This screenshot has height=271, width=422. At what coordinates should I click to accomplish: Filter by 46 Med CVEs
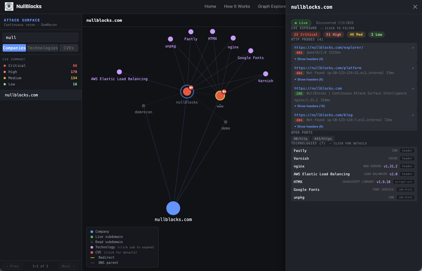pos(356,34)
